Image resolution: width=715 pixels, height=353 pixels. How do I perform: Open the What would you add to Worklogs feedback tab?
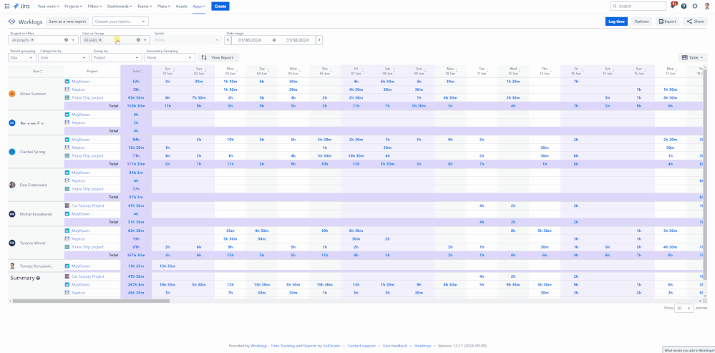[689, 350]
